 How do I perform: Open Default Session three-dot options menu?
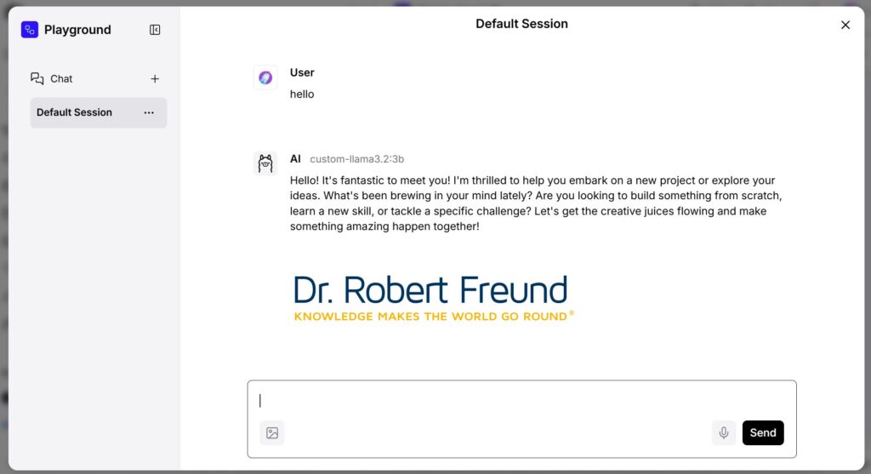(x=149, y=112)
